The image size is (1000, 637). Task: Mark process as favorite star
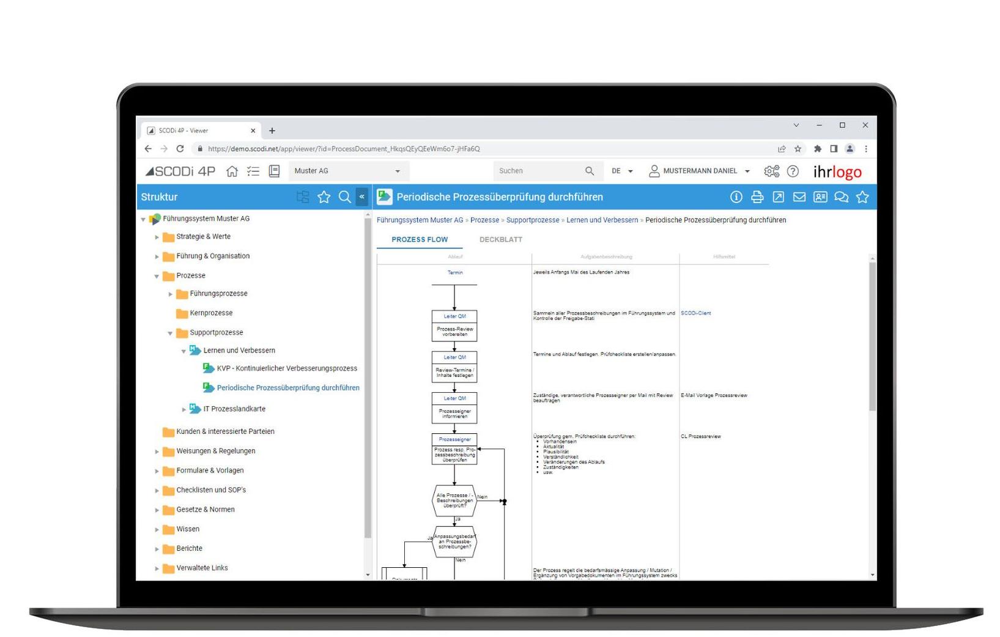tap(862, 197)
